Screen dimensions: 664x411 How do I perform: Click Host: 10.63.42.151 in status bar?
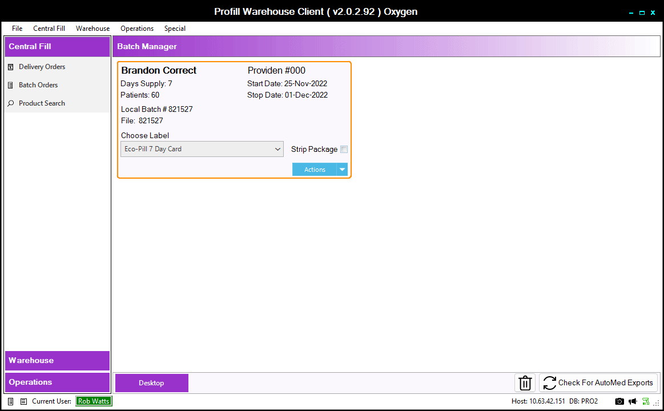click(538, 401)
